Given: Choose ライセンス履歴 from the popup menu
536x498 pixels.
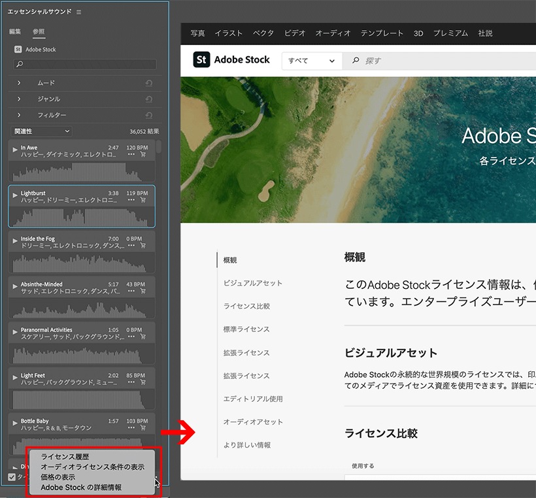Looking at the screenshot, I should coord(65,457).
